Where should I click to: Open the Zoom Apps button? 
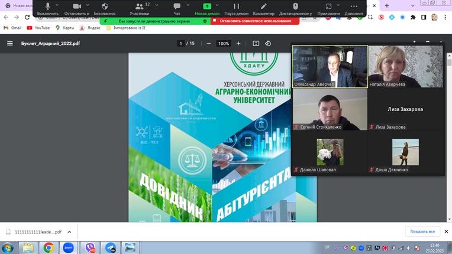point(328,9)
